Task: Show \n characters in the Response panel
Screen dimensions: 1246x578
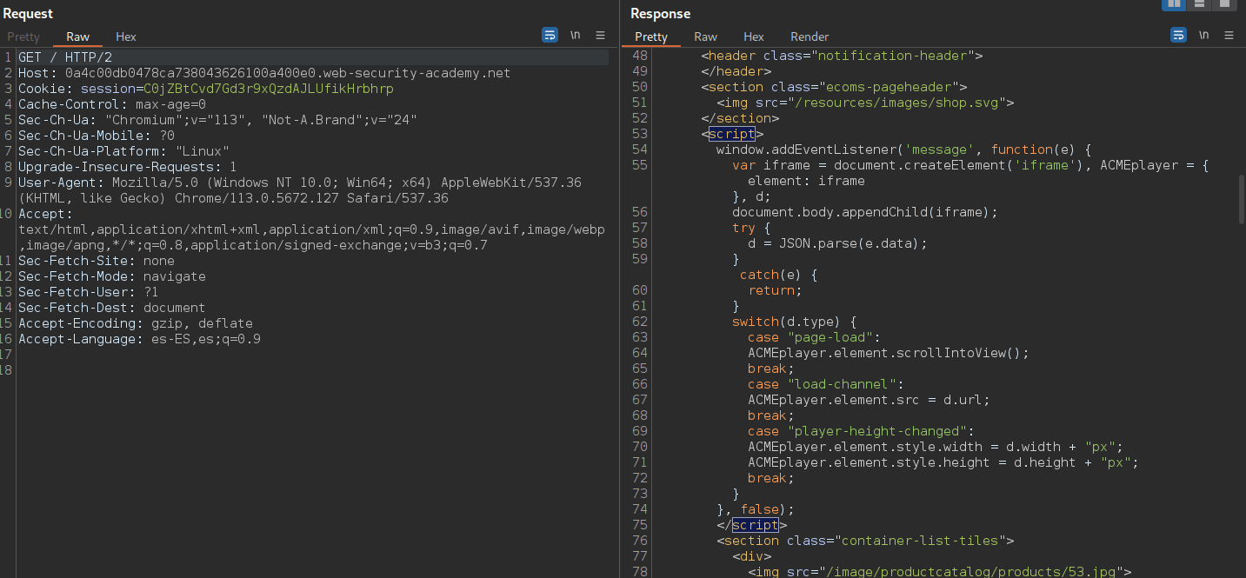Action: coord(1203,35)
